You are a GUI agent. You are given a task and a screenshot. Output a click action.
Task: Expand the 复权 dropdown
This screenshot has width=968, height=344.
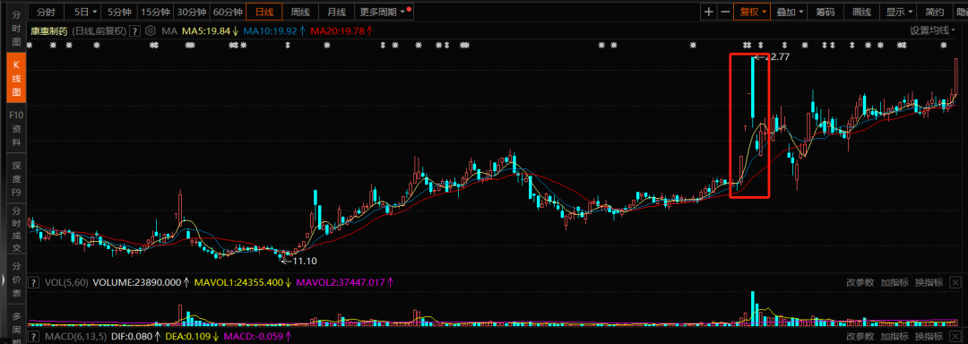(x=752, y=12)
